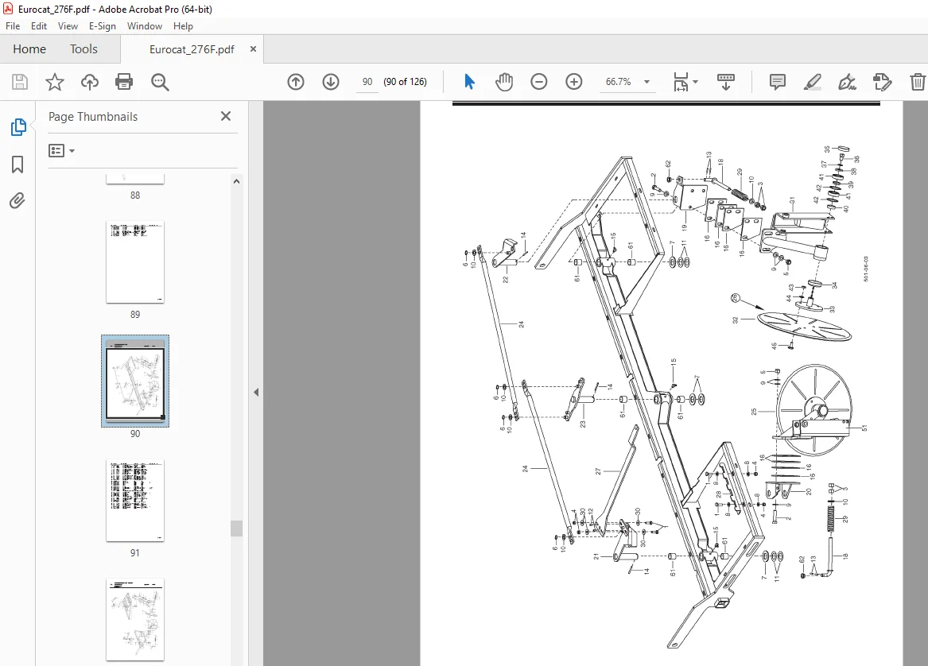
Task: Open the Edit menu
Action: click(38, 26)
